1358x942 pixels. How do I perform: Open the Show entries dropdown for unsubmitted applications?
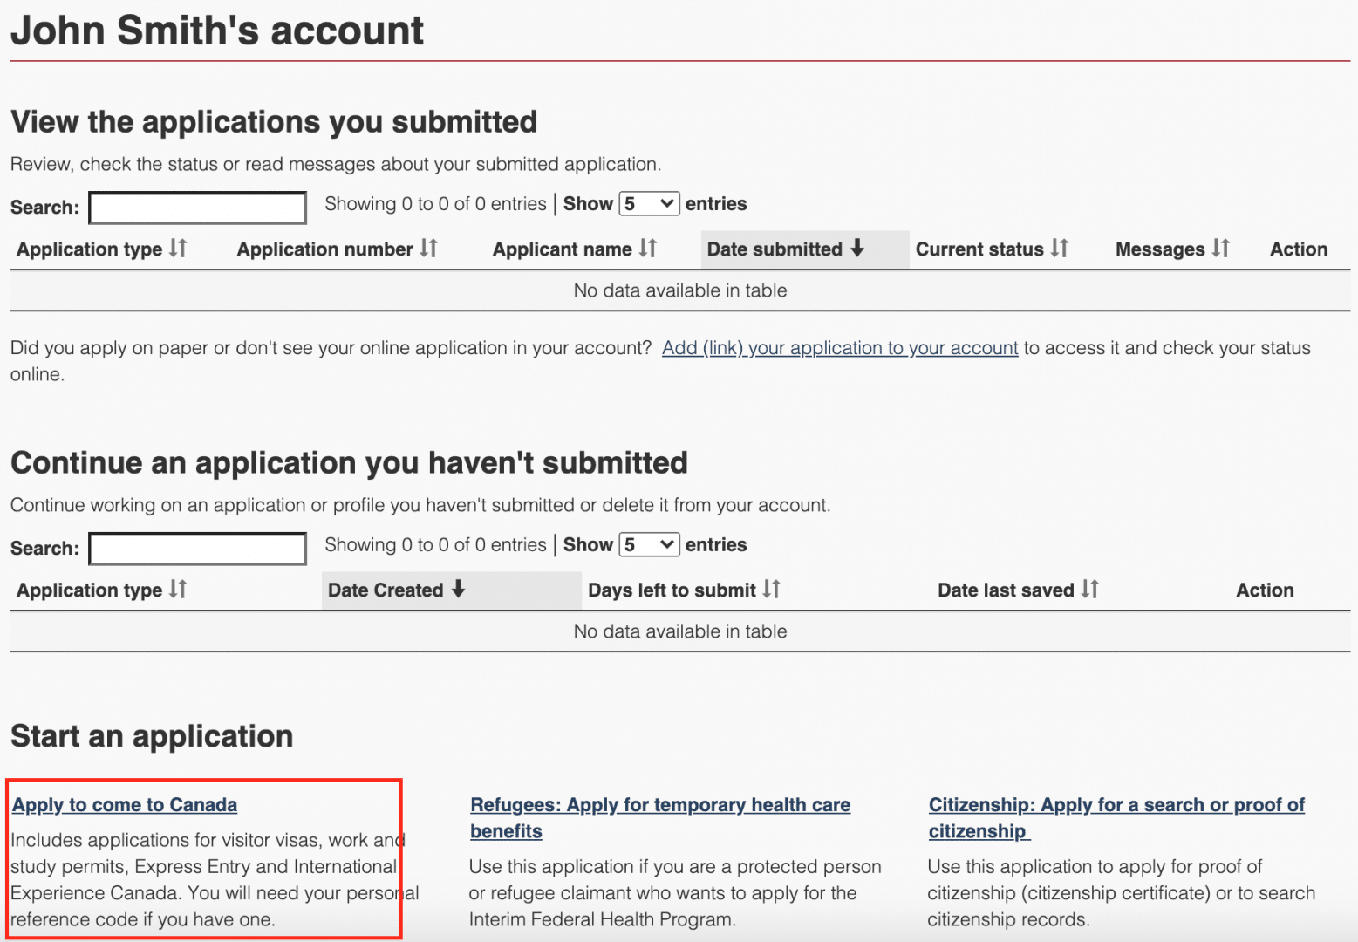point(649,544)
